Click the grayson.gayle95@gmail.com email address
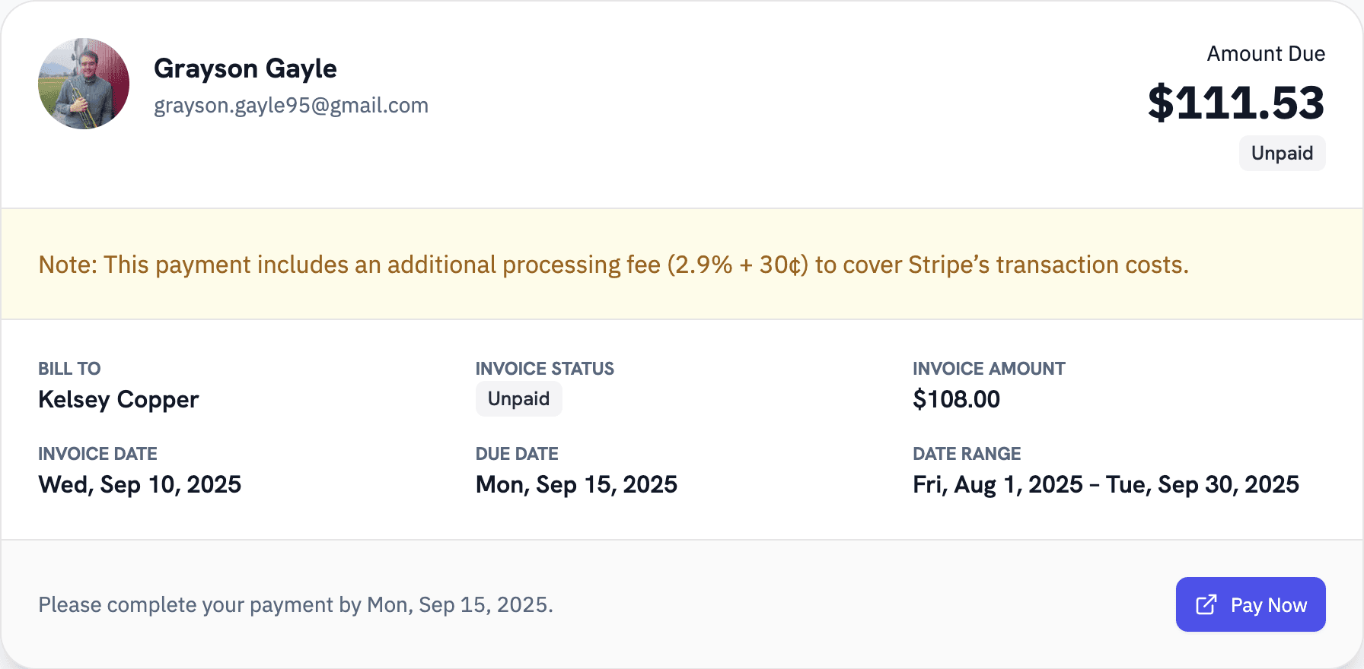This screenshot has width=1364, height=669. (291, 105)
